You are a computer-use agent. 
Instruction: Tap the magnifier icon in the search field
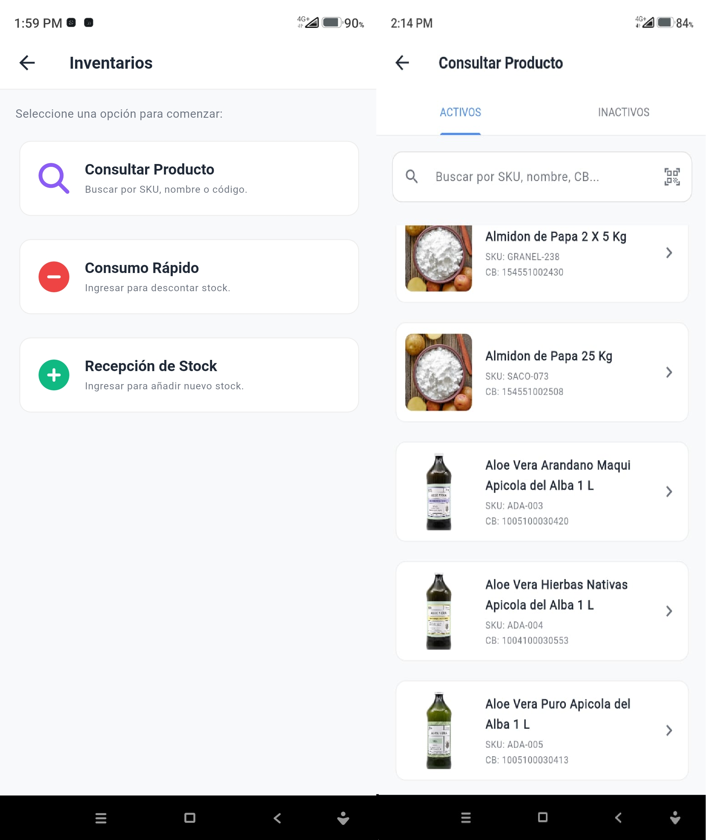tap(411, 177)
